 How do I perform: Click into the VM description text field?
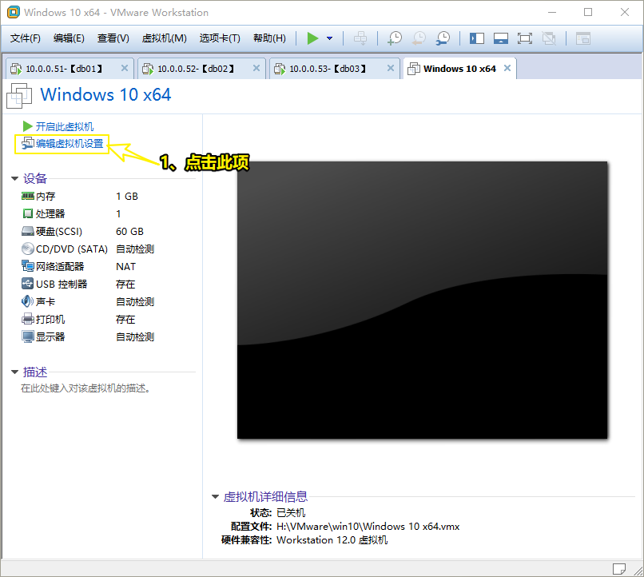(85, 388)
